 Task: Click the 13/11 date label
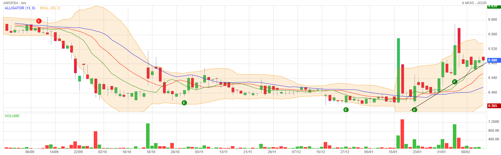(224, 152)
